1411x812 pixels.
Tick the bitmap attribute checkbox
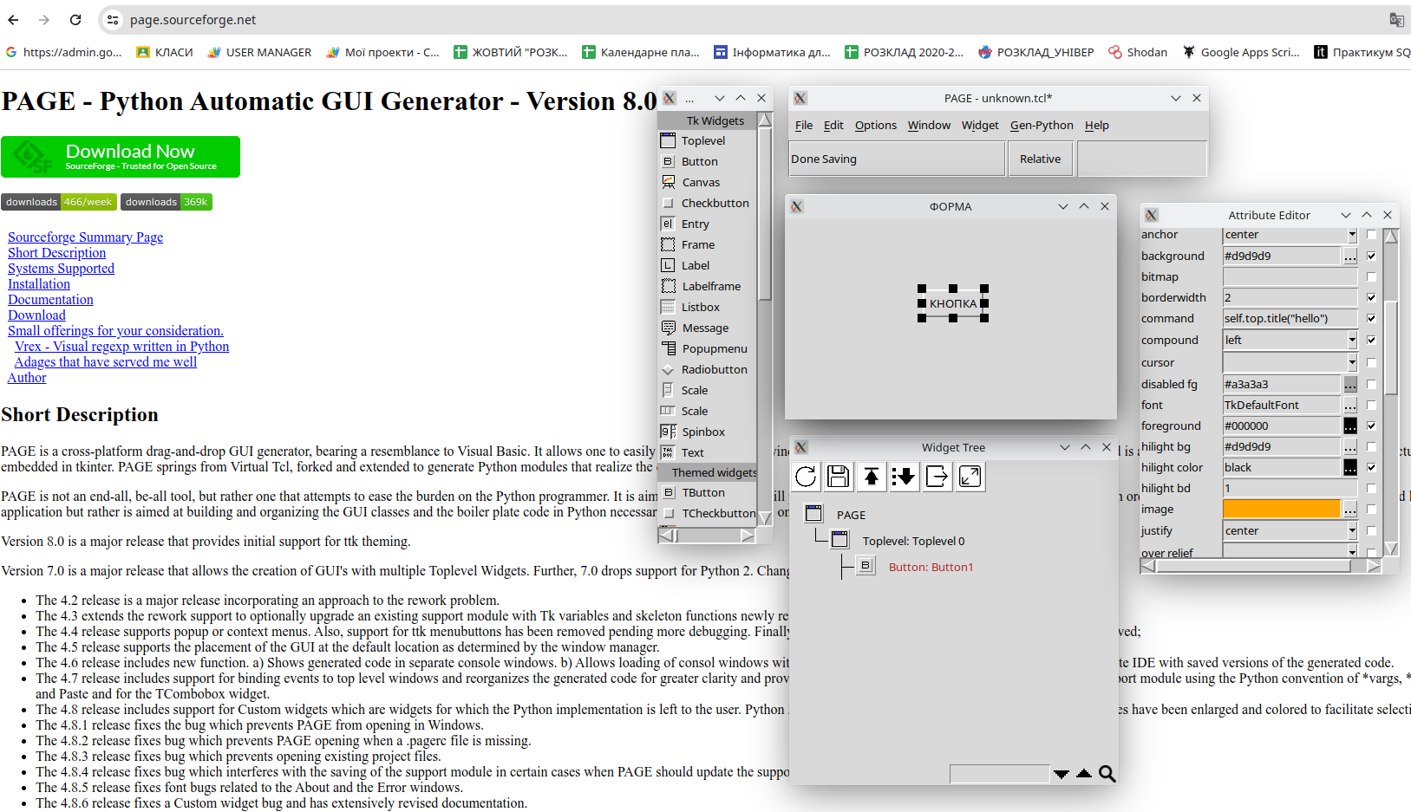tap(1371, 276)
